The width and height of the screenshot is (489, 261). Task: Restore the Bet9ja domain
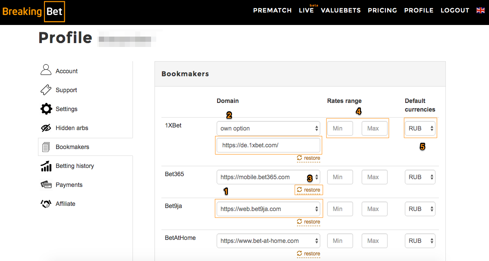[x=309, y=222]
